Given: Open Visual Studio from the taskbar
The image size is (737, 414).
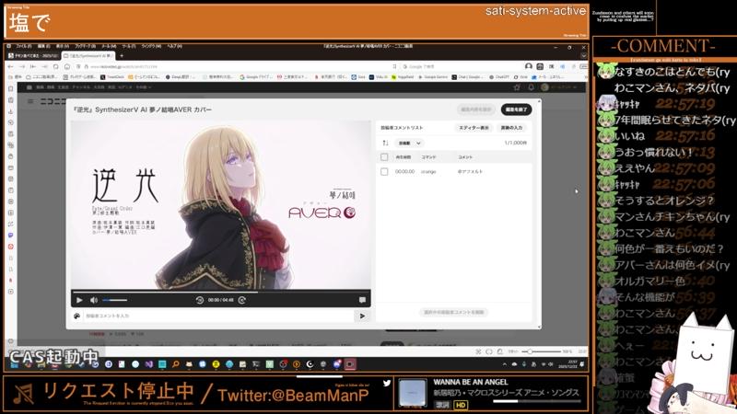Looking at the screenshot, I should point(148,364).
